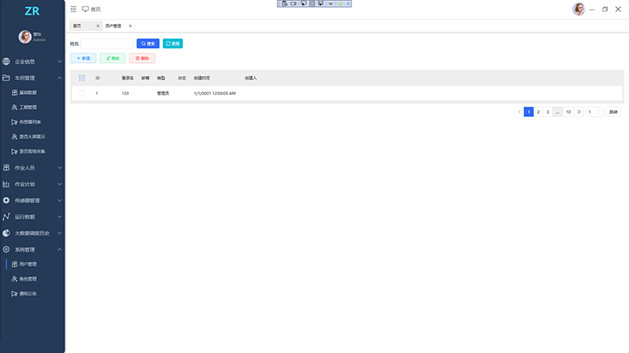
Task: Click the ZR logo in sidebar
Action: pyautogui.click(x=31, y=11)
